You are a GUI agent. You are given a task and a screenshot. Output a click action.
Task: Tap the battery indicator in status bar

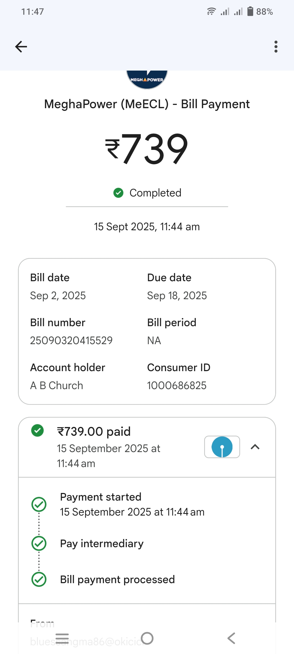tap(250, 11)
